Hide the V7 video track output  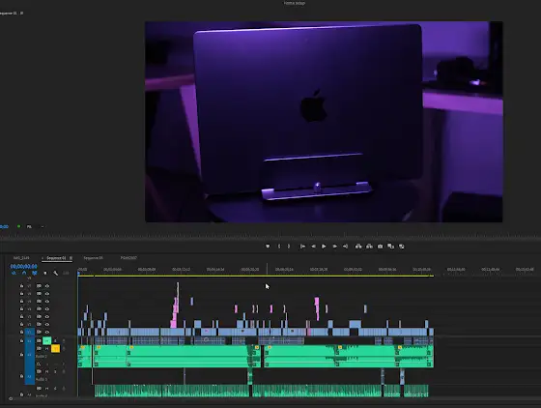[x=47, y=286]
